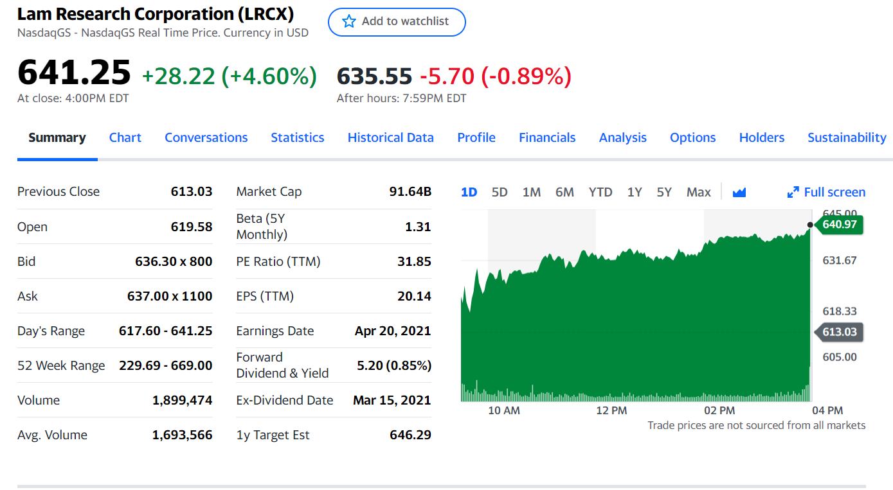893x490 pixels.
Task: Select the 5D chart range
Action: [500, 192]
